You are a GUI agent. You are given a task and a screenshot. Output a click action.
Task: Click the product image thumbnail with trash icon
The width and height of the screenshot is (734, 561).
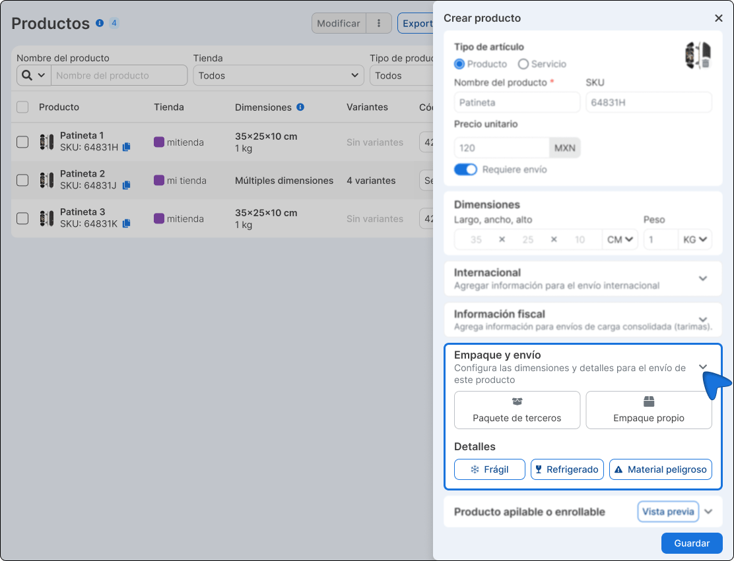point(698,55)
